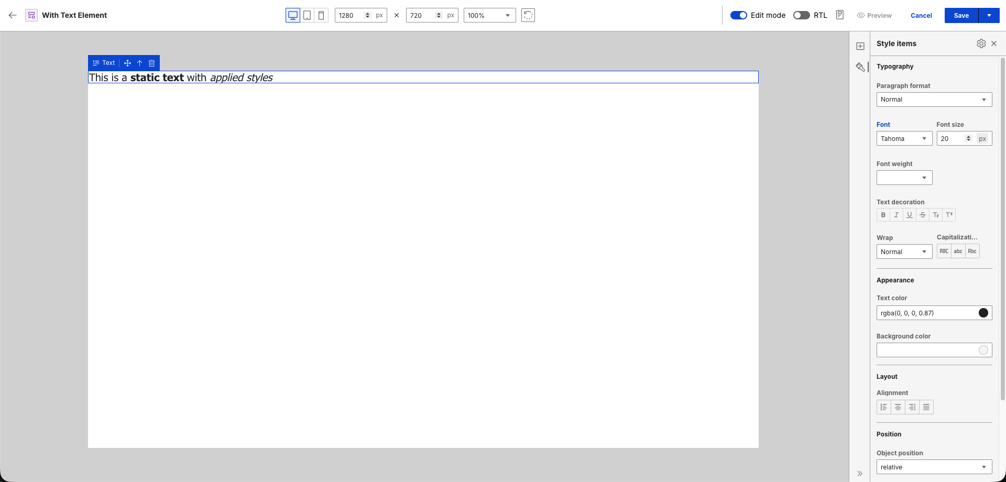The image size is (1006, 482).
Task: Open Save options dropdown arrow
Action: [x=989, y=15]
